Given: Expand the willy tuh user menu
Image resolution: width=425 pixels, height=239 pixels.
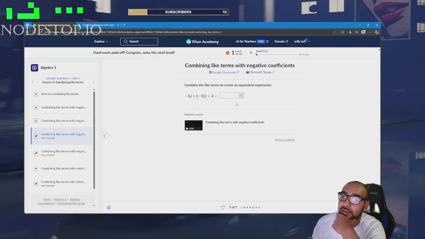Looking at the screenshot, I should [x=302, y=41].
